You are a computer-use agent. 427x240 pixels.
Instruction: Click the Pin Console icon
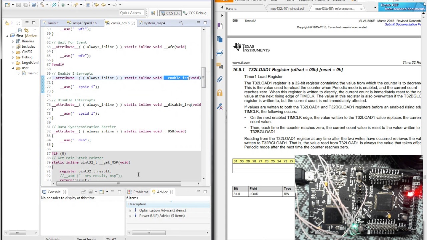[83, 192]
